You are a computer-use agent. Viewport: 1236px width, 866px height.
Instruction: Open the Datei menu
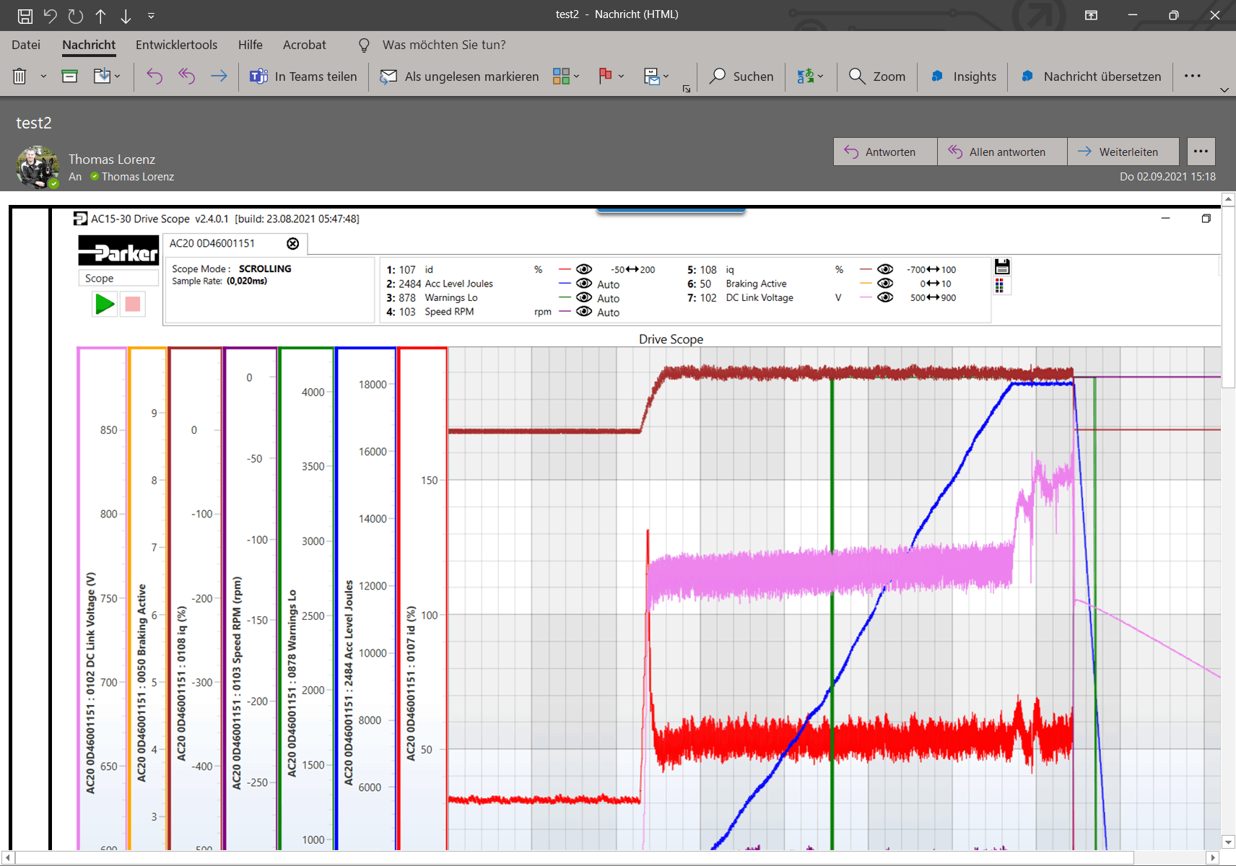coord(26,45)
